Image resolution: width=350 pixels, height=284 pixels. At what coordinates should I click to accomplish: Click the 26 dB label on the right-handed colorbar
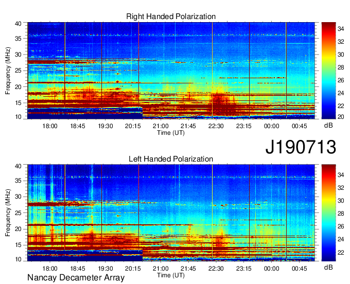[341, 80]
